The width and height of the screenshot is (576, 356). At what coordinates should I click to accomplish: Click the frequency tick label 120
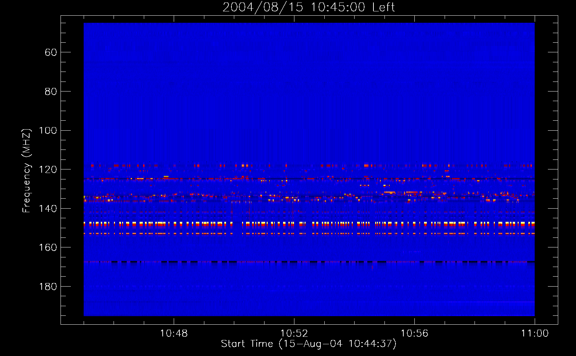(48, 169)
